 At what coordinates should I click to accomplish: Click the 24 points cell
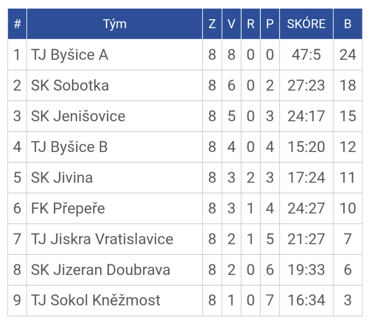pyautogui.click(x=347, y=55)
